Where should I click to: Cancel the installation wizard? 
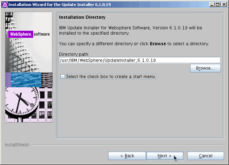pos(205,156)
